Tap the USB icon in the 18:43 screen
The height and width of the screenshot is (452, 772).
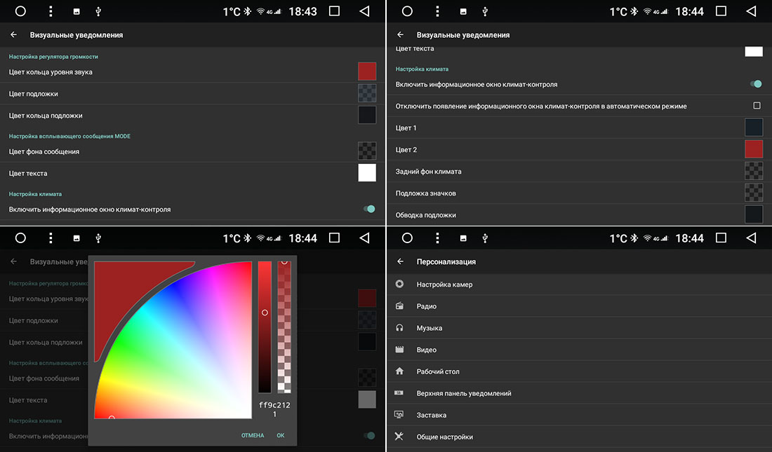pyautogui.click(x=98, y=11)
